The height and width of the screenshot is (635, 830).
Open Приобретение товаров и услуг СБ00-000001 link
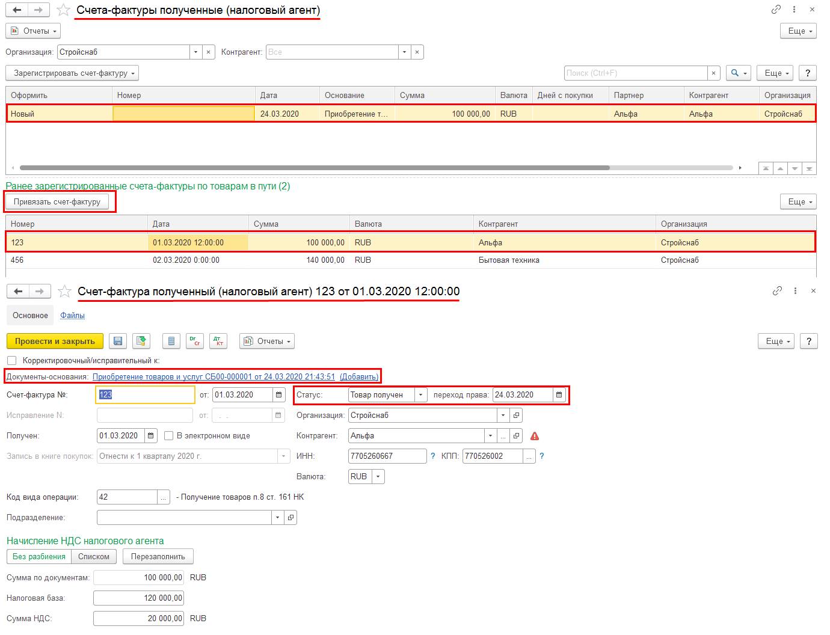[214, 377]
